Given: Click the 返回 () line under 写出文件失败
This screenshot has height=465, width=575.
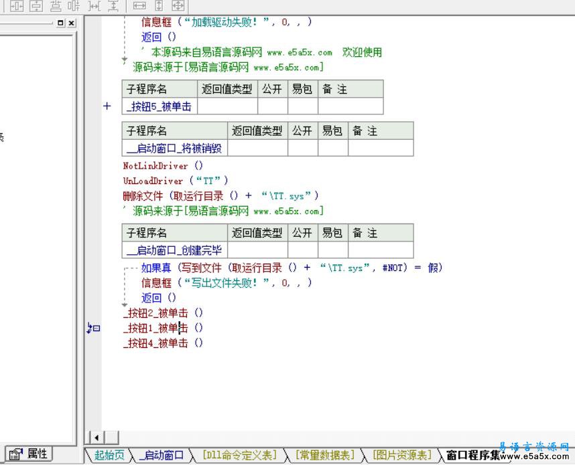Looking at the screenshot, I should (159, 298).
